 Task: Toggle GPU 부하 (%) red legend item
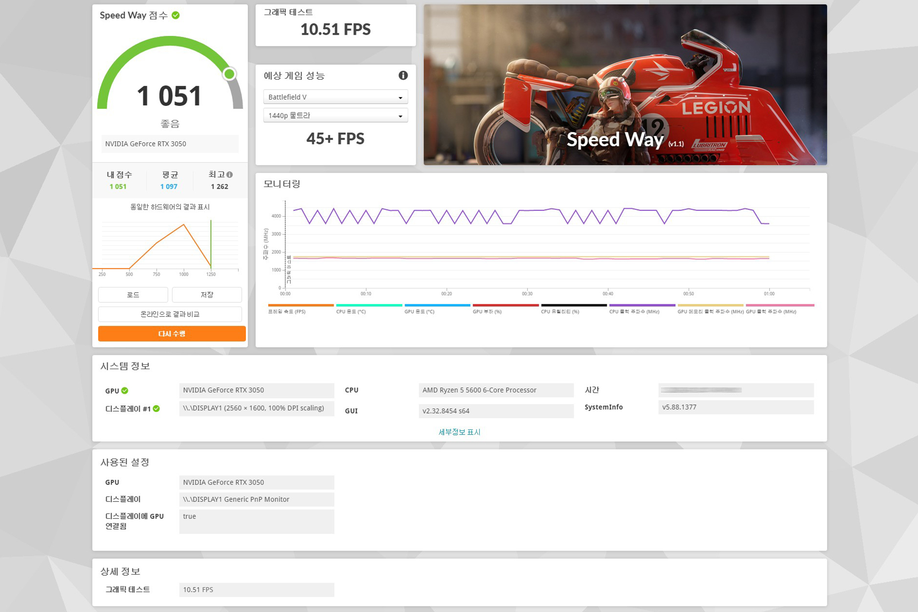487,311
